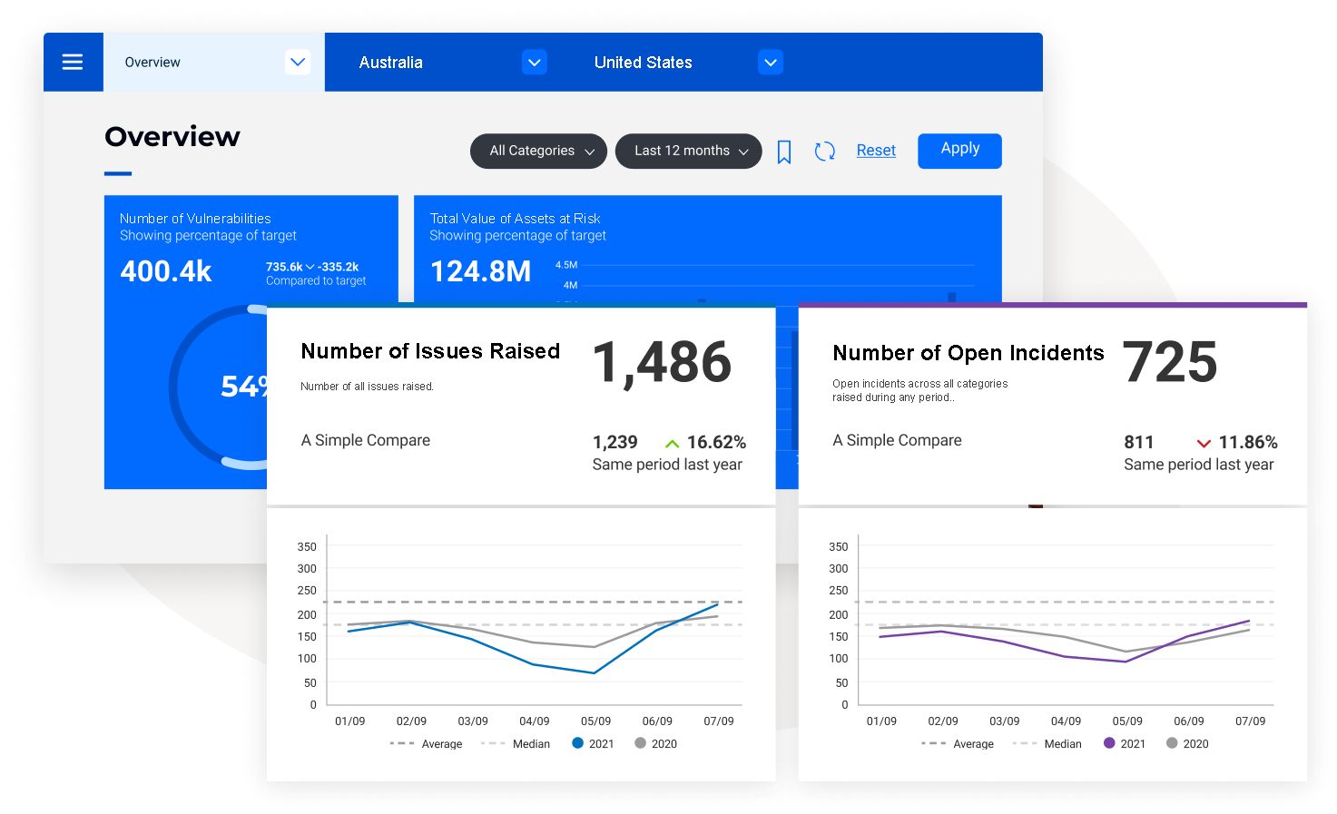Open the All Categories filter
The height and width of the screenshot is (814, 1337).
(x=538, y=151)
